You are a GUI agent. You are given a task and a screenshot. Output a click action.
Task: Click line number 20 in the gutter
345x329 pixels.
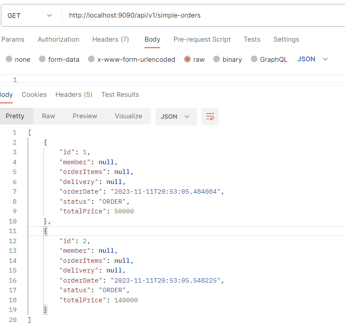(13, 320)
